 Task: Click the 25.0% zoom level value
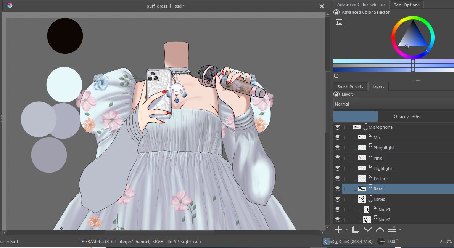446,242
